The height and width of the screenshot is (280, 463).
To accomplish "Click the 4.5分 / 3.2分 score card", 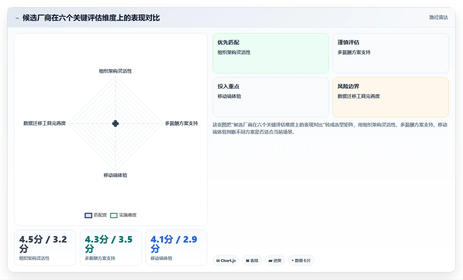I will click(45, 248).
